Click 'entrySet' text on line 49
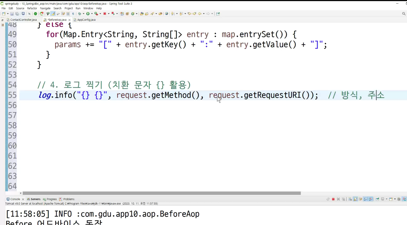The image size is (407, 225). click(x=257, y=34)
